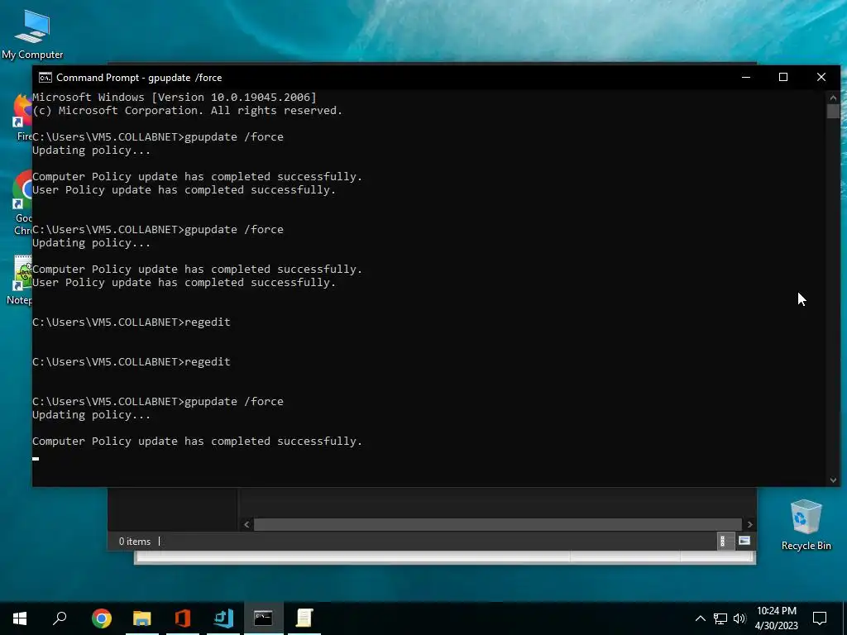847x635 pixels.
Task: Click the '(c) Microsoft Corporation. All rights reserved.' line
Action: pos(188,110)
